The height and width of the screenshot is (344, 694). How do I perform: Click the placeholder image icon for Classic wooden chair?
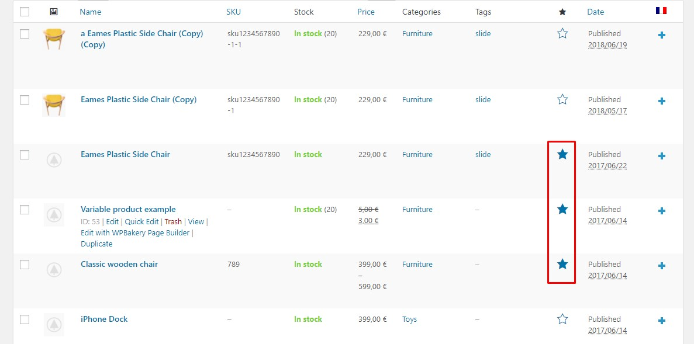click(x=54, y=270)
